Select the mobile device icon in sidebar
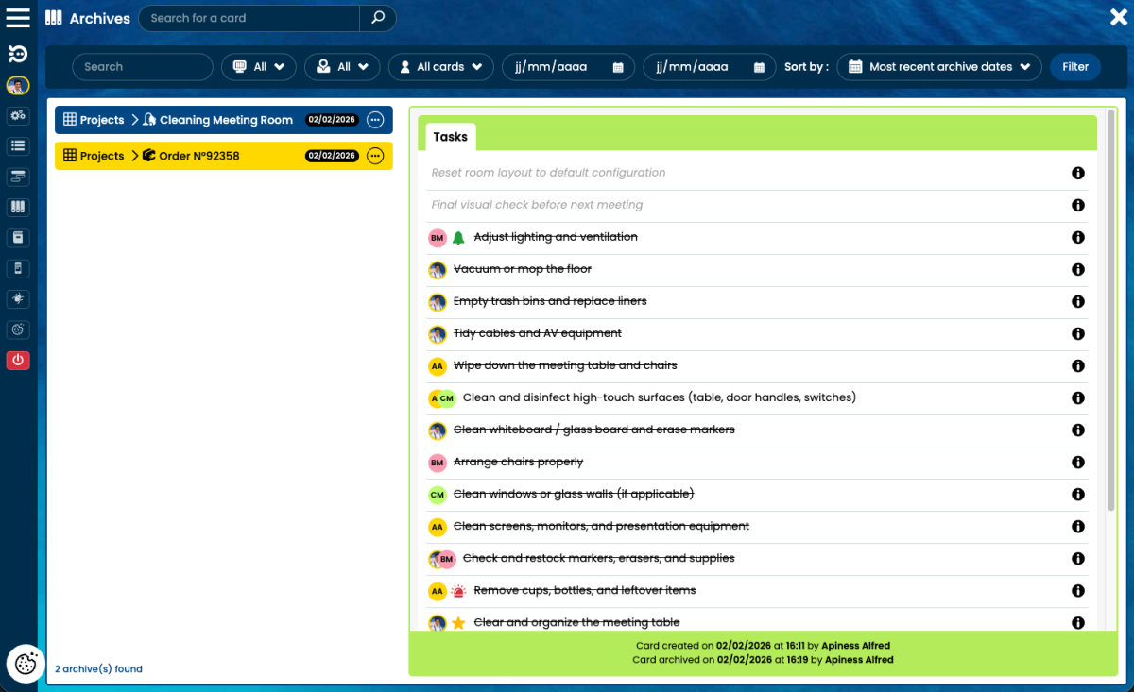The height and width of the screenshot is (692, 1134). [18, 268]
